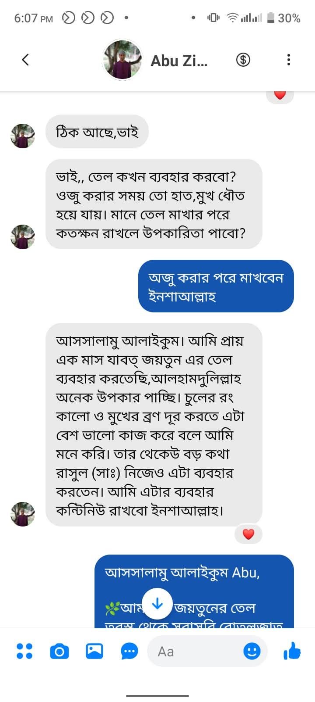Viewport: 315px width, 702px height.
Task: Tap the profile picture in the chat header
Action: [x=122, y=60]
